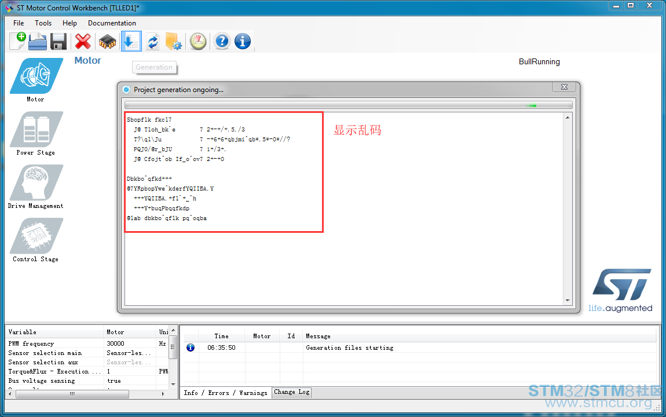This screenshot has width=666, height=417.
Task: Select the Bus voltage sensing row
Action: (x=87, y=381)
